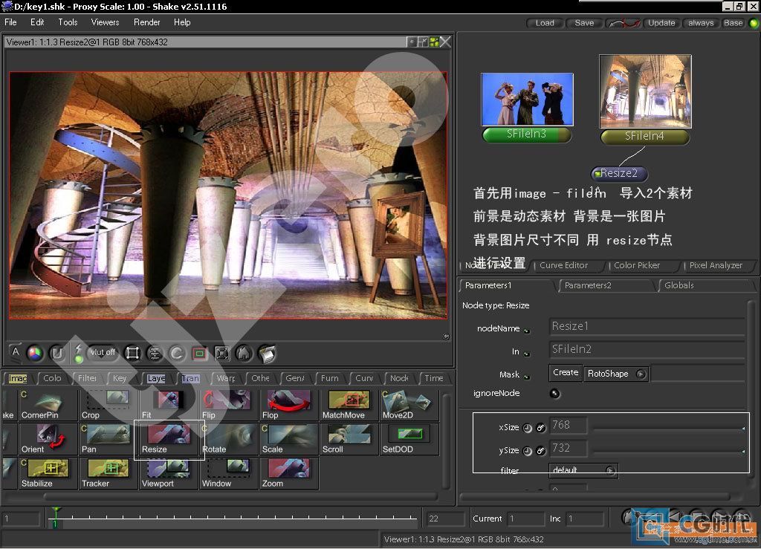This screenshot has height=549, width=761.
Task: Toggle the A channel viewer button
Action: click(16, 353)
